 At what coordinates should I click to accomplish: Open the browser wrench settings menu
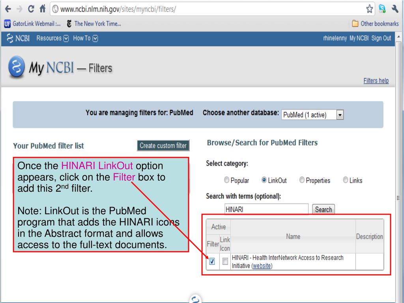click(x=395, y=9)
